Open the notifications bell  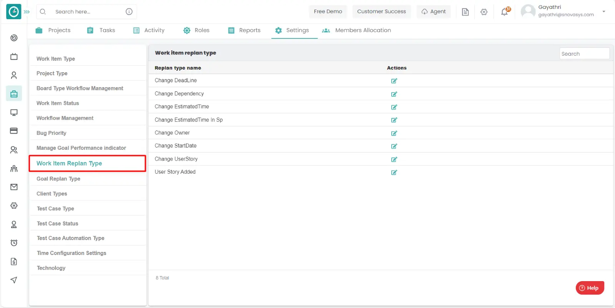[505, 12]
